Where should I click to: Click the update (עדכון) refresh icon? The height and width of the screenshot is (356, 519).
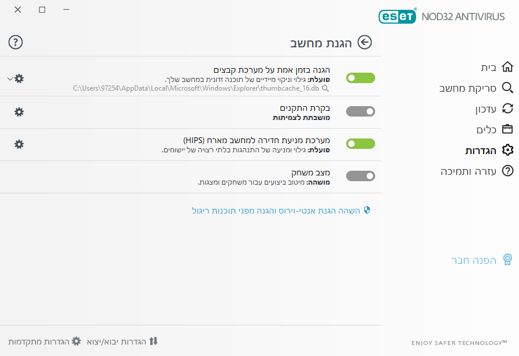coord(507,108)
